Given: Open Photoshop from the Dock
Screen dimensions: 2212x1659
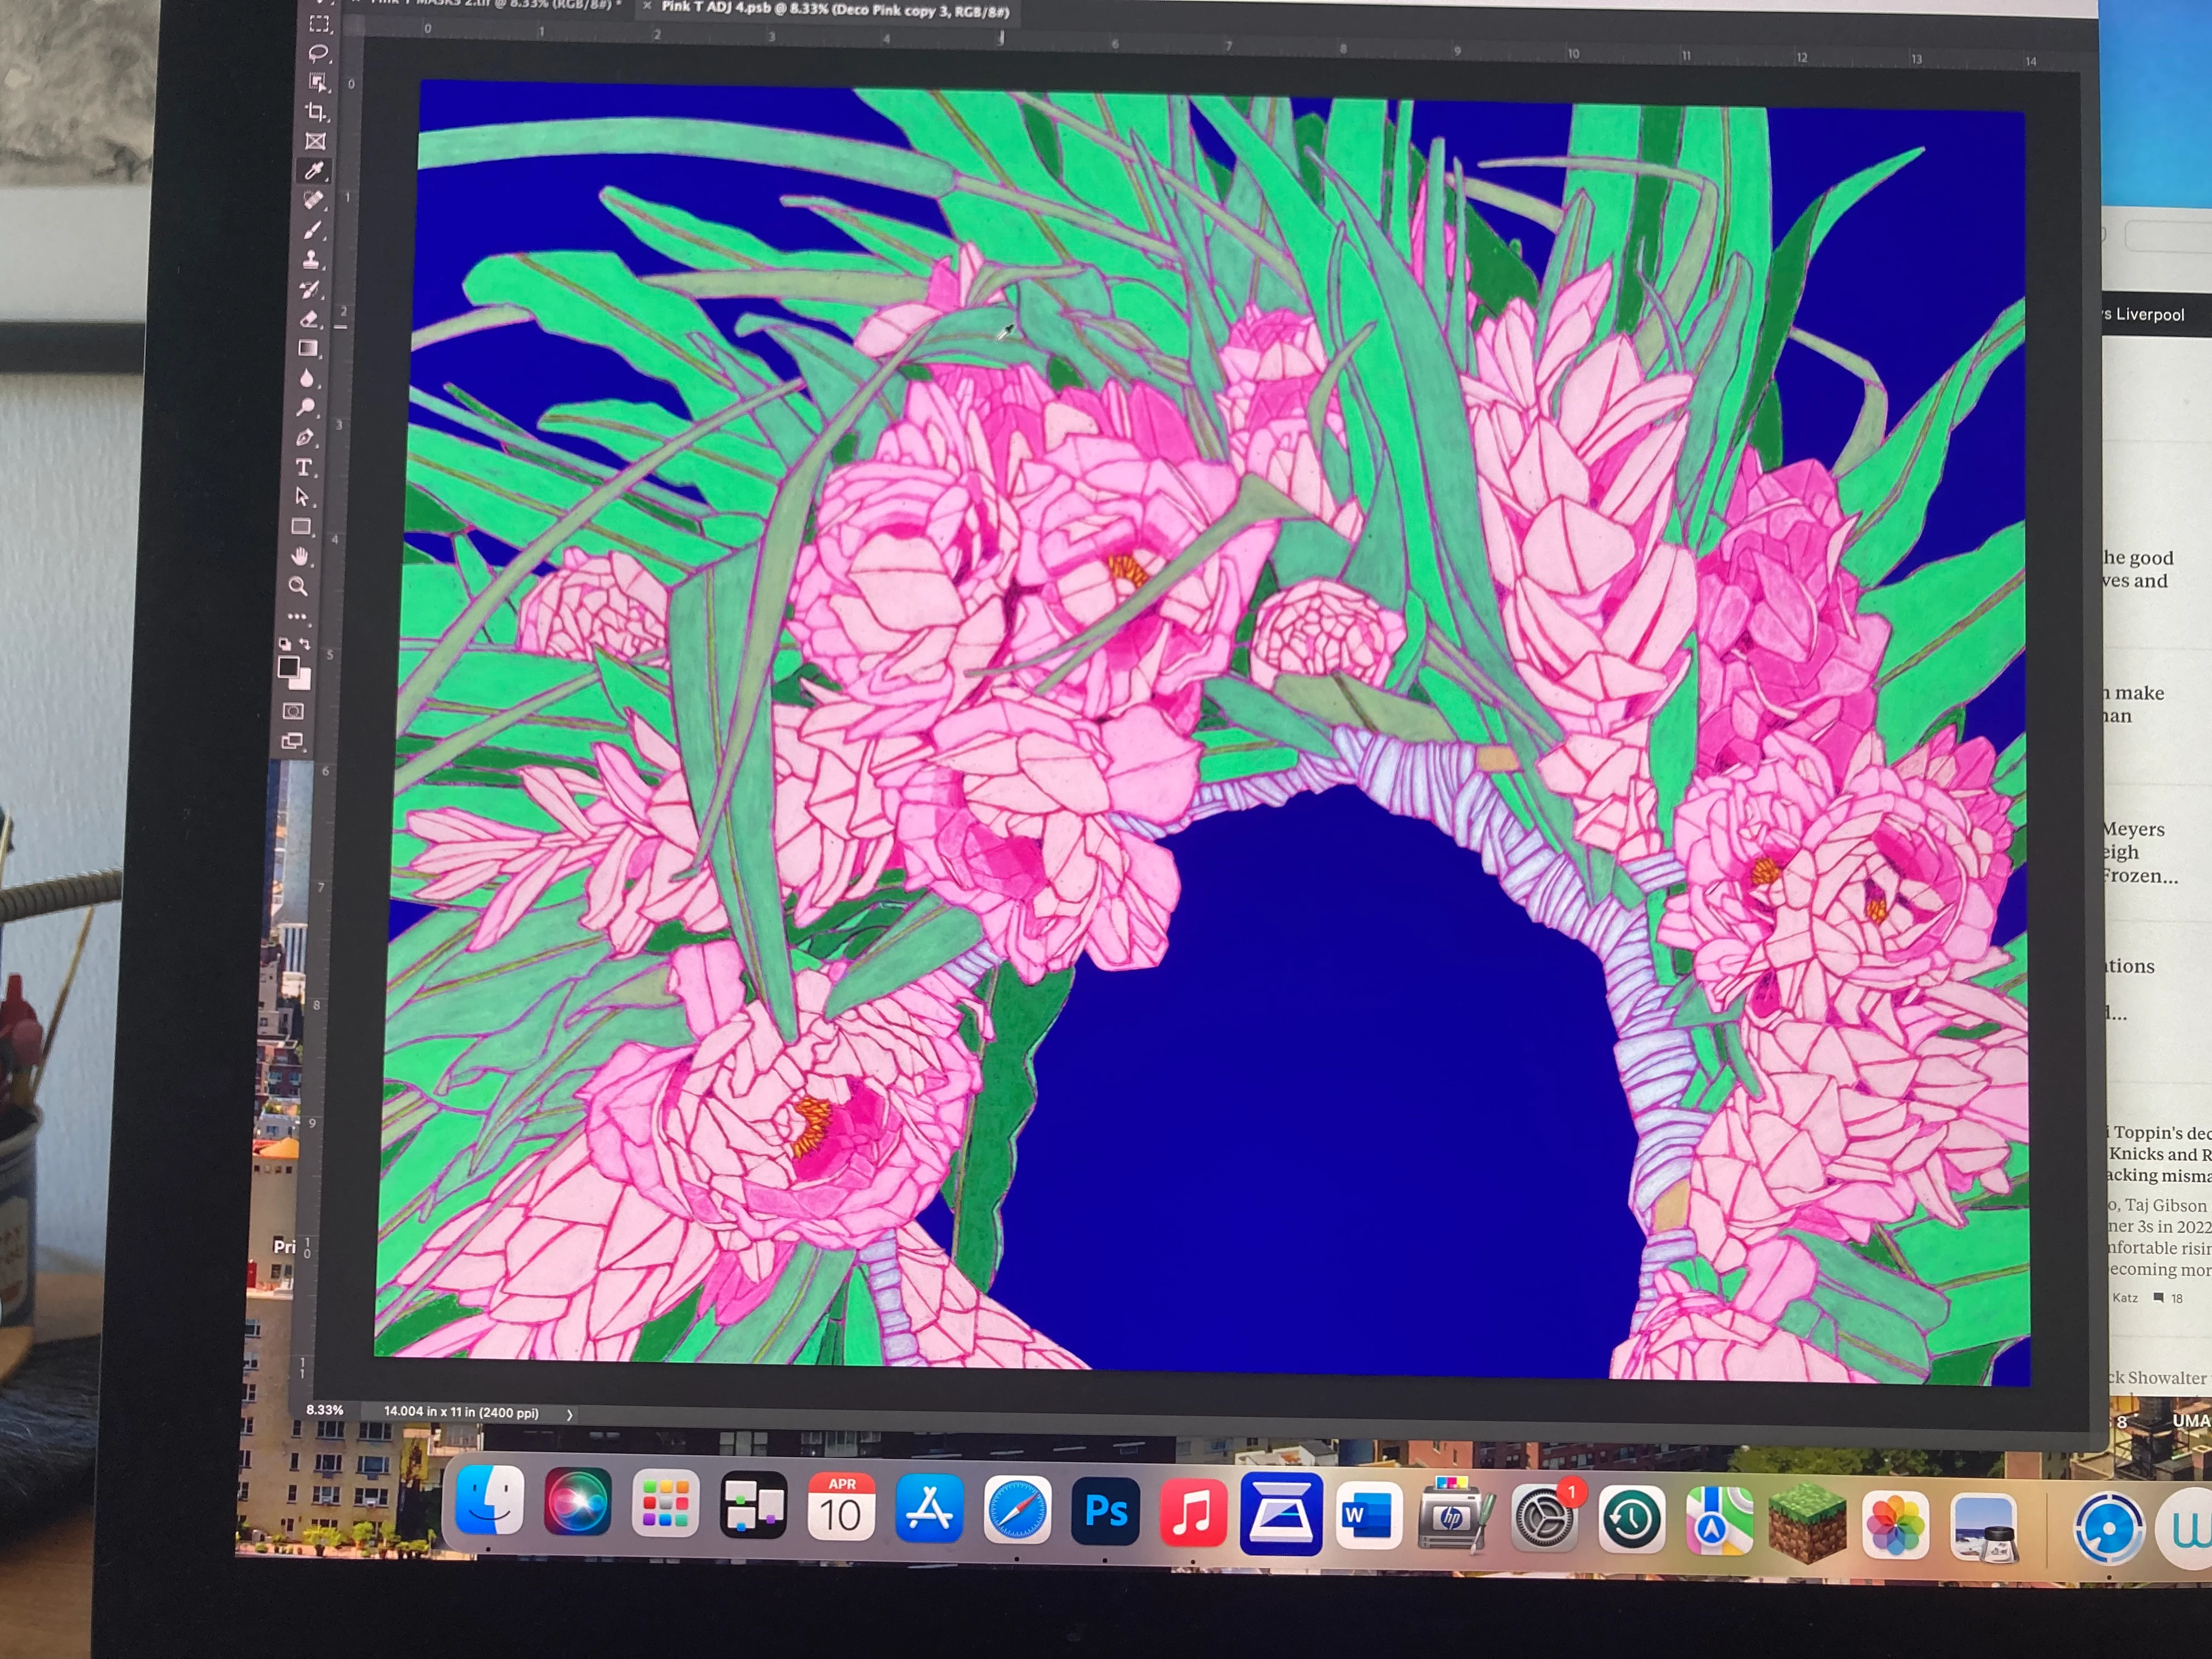Looking at the screenshot, I should [x=1105, y=1512].
